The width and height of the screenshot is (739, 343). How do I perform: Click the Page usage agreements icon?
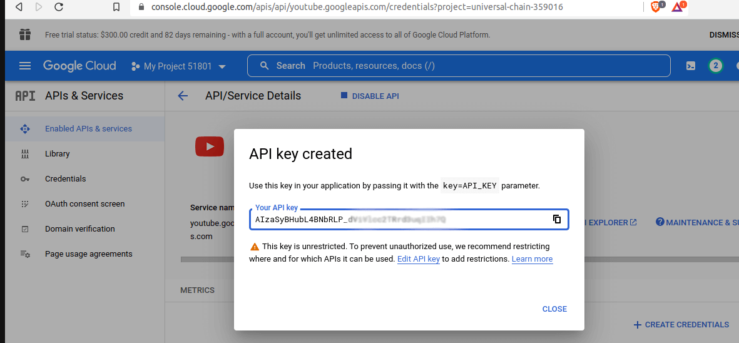(25, 254)
